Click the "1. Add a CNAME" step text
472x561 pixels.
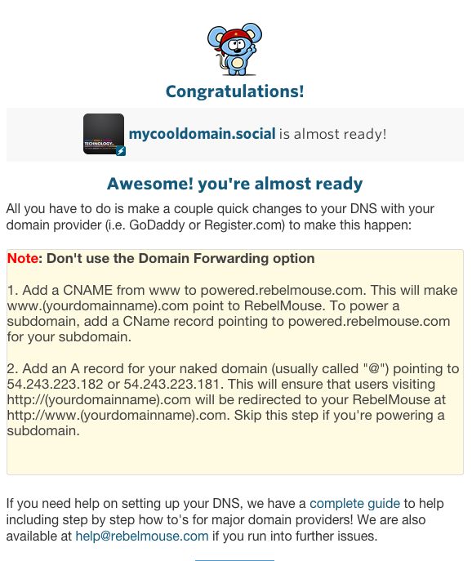tap(60, 290)
